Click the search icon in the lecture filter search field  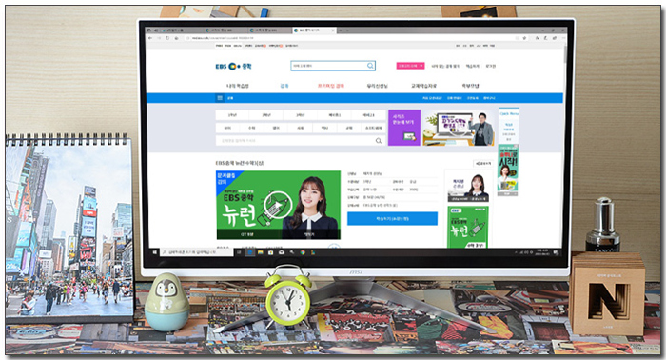click(379, 141)
